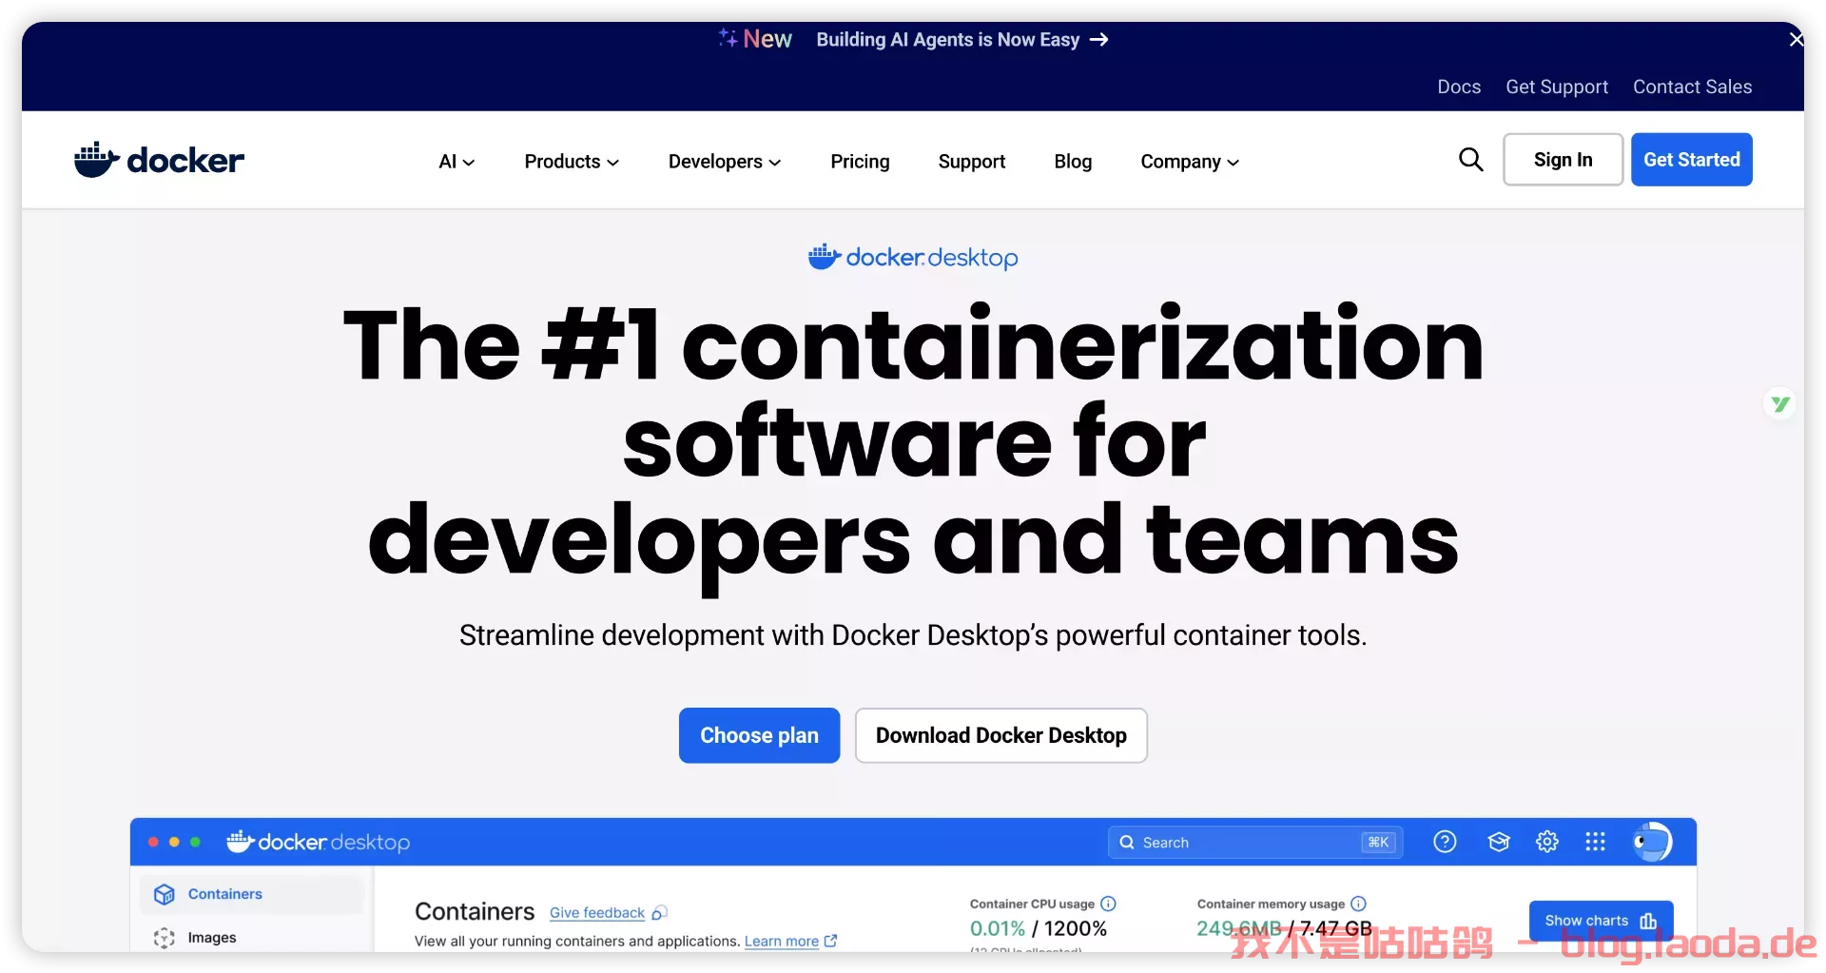Click the Give feedback link
The height and width of the screenshot is (973, 1826).
click(x=597, y=913)
